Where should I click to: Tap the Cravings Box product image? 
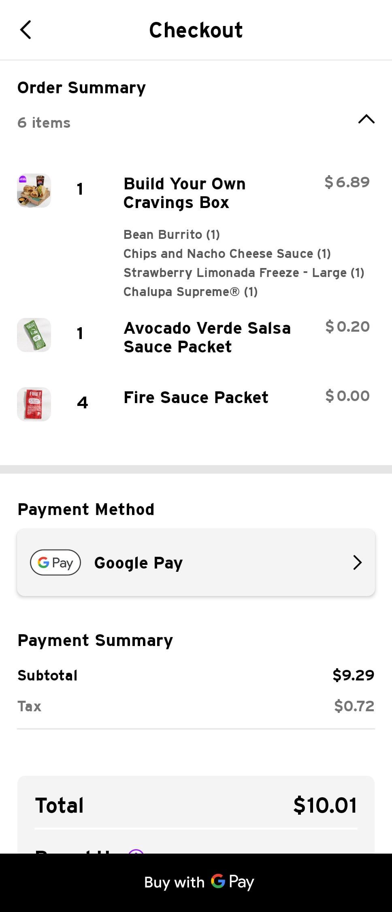coord(34,191)
